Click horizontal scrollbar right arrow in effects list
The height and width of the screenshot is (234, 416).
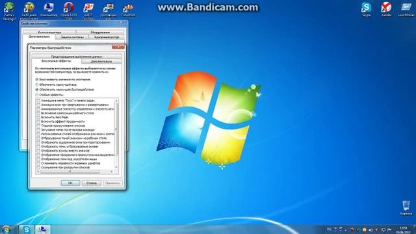tap(112, 172)
